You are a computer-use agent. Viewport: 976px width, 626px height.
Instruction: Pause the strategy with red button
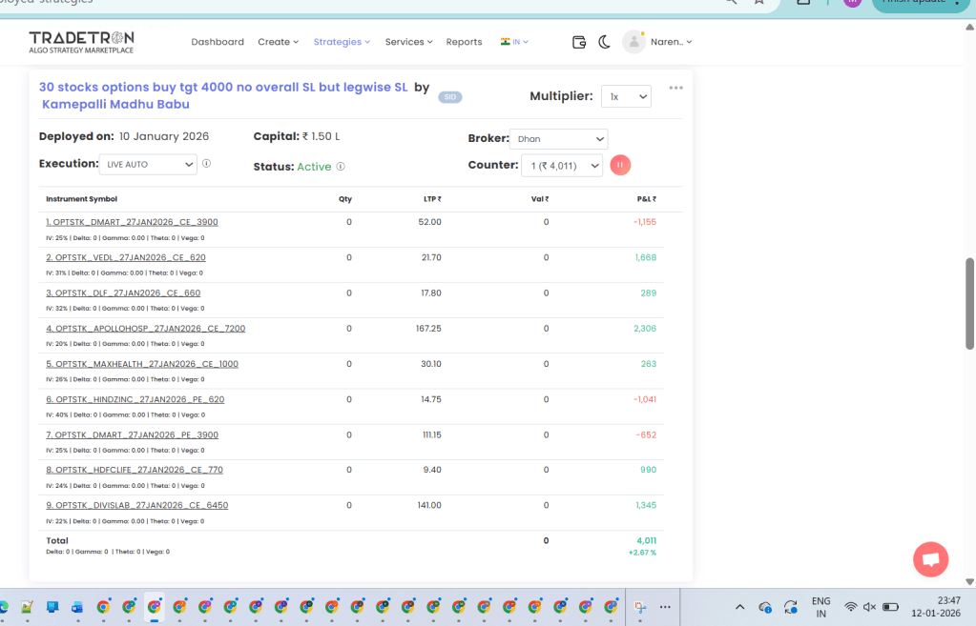620,165
